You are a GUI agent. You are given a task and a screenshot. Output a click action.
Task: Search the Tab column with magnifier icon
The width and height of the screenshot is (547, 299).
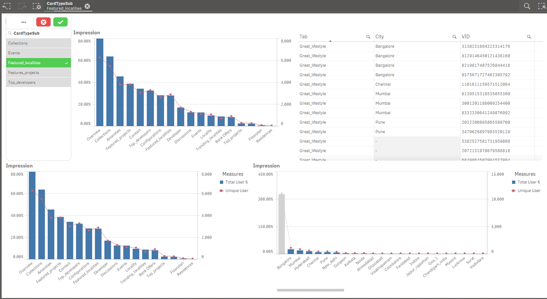coord(368,37)
